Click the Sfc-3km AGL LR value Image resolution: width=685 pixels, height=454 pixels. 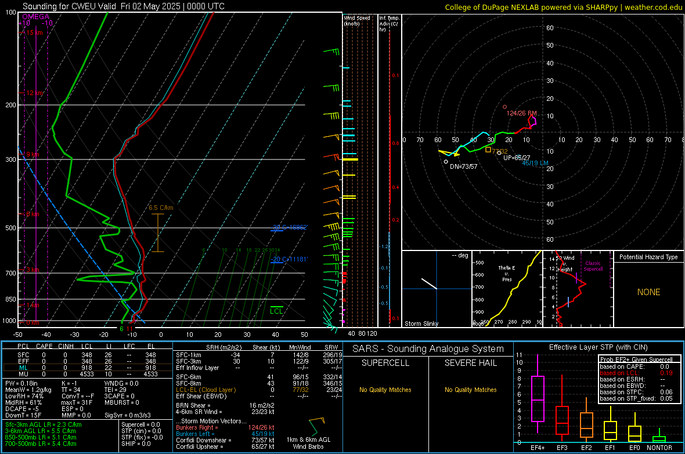pos(44,424)
